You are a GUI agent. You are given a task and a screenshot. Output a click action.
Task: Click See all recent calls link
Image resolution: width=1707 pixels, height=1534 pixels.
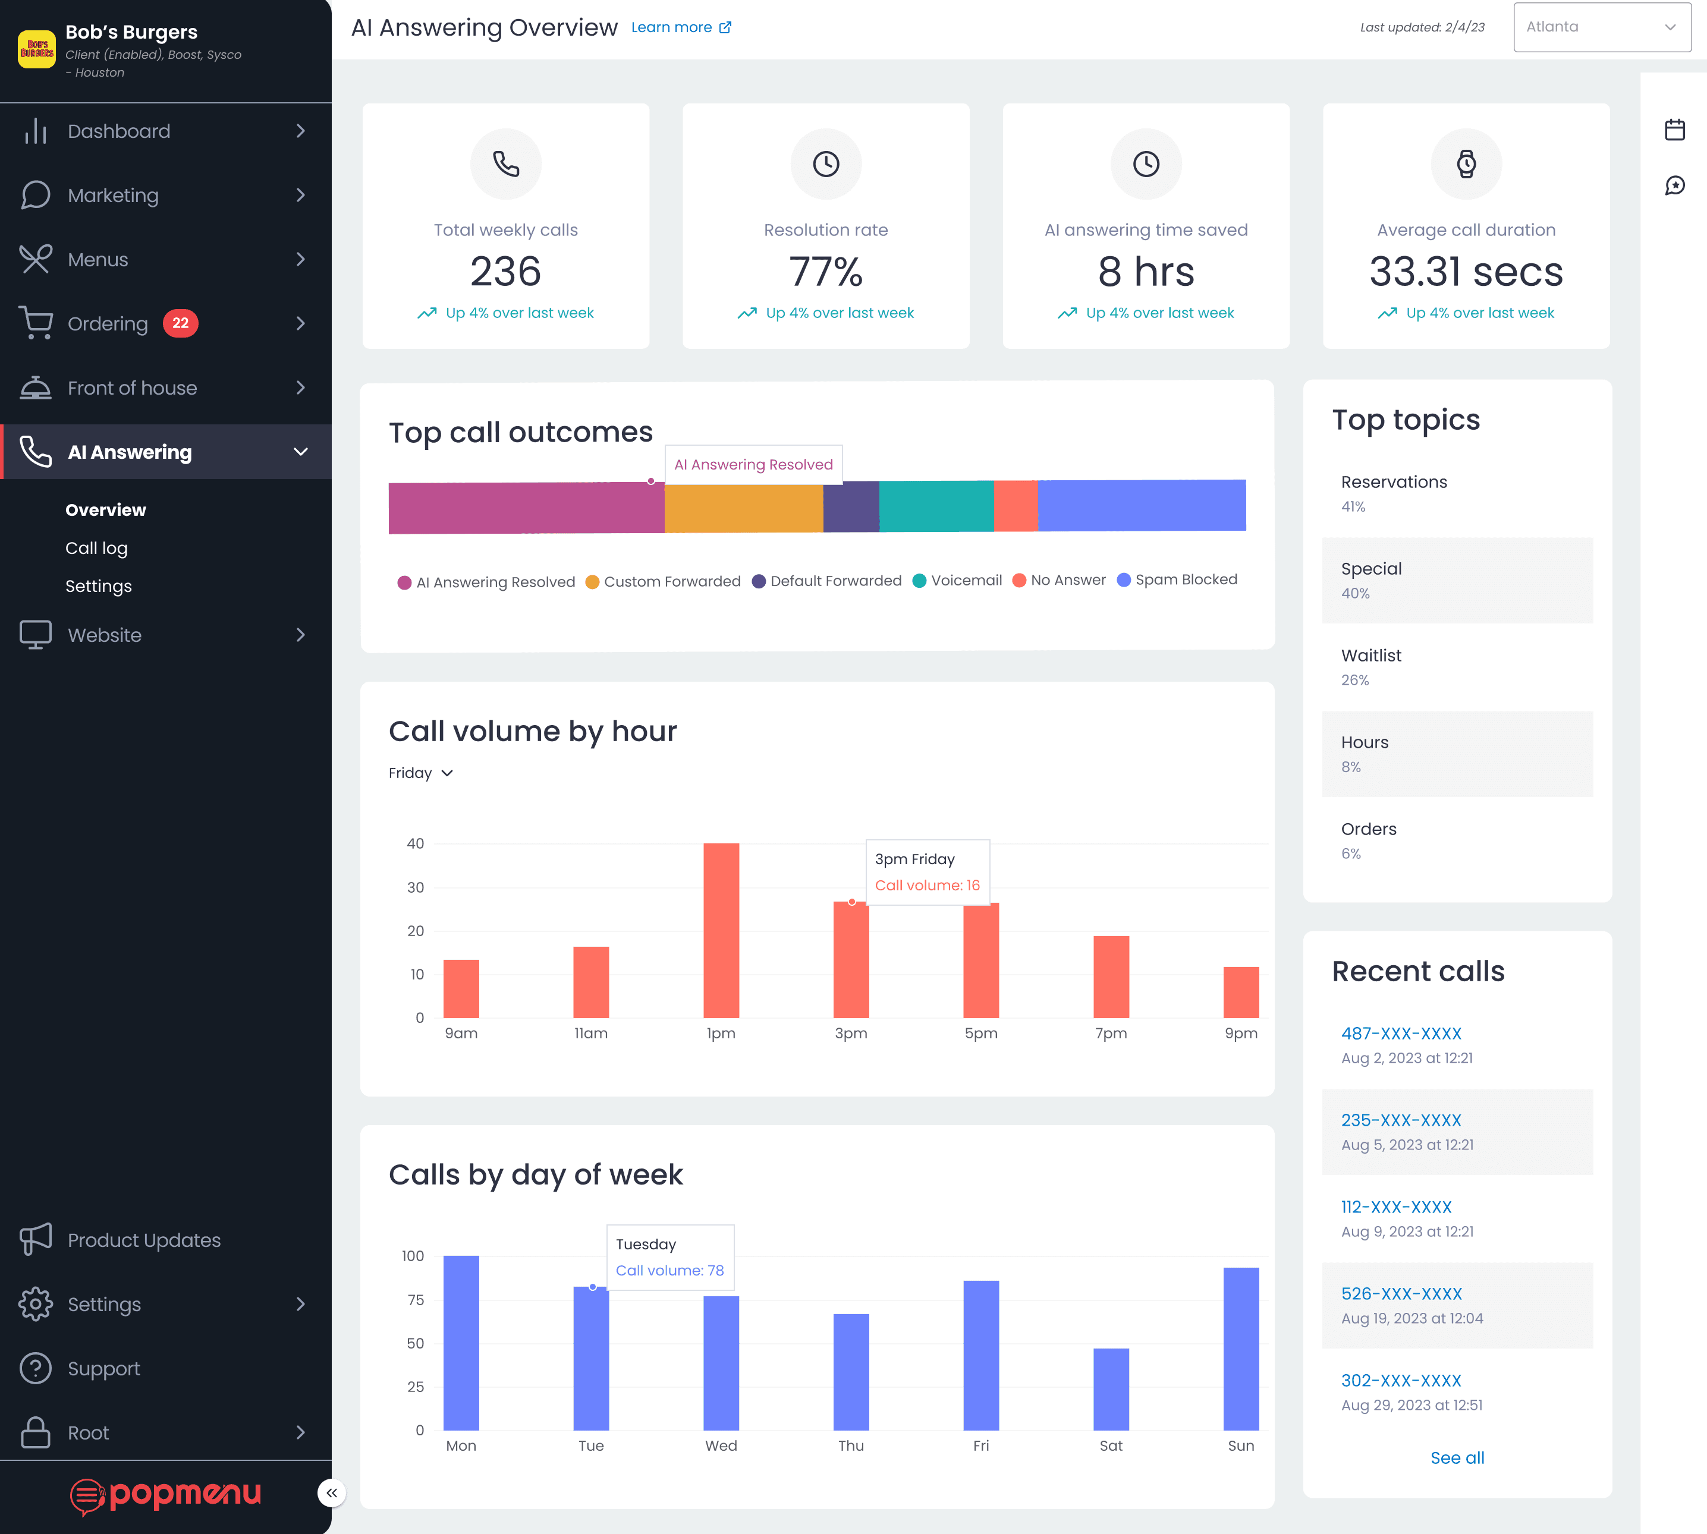pos(1457,1457)
